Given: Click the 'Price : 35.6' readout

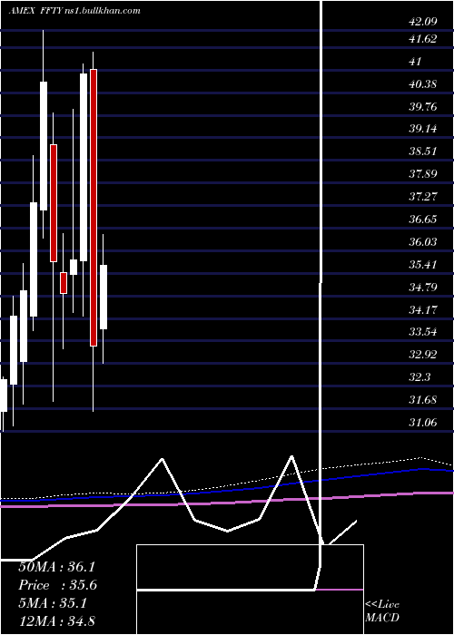Looking at the screenshot, I should (x=57, y=585).
